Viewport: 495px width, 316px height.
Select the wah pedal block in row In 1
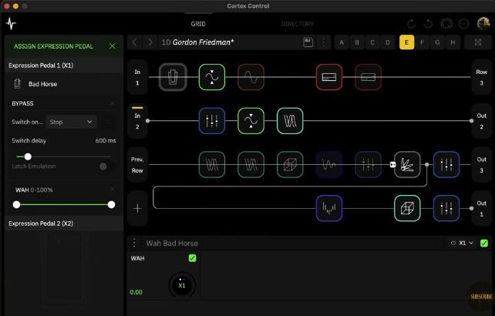click(x=173, y=77)
